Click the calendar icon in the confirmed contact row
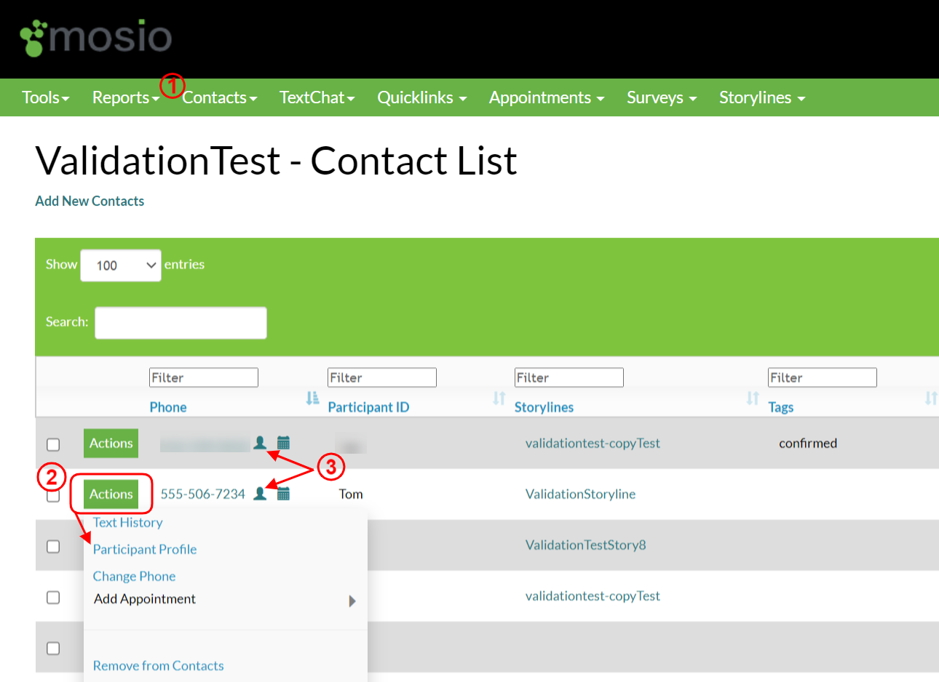939x682 pixels. pyautogui.click(x=283, y=442)
